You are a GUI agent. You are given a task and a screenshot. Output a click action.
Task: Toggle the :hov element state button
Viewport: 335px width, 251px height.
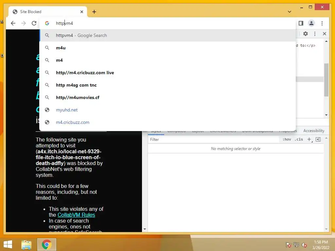click(x=287, y=139)
